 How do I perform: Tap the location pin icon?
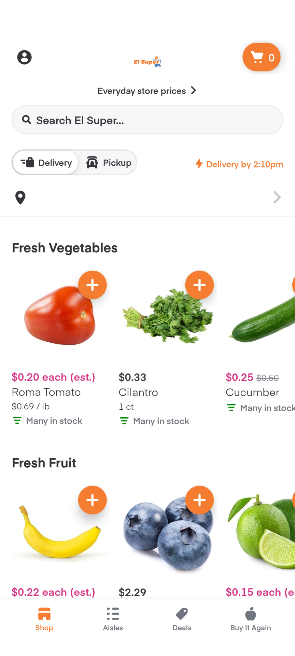(x=20, y=197)
